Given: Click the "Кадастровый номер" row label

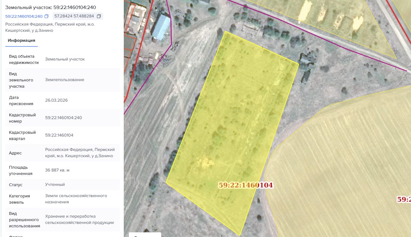Looking at the screenshot, I should coord(22,118).
